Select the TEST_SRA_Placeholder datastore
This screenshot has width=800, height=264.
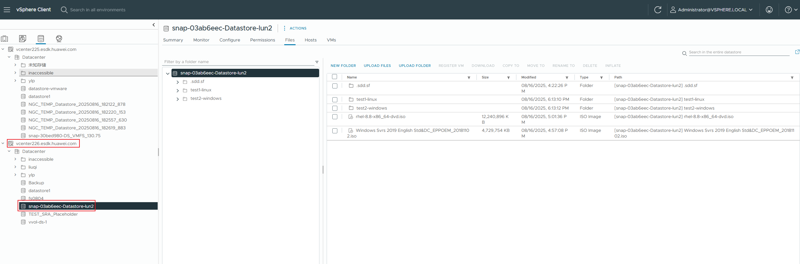pyautogui.click(x=53, y=214)
